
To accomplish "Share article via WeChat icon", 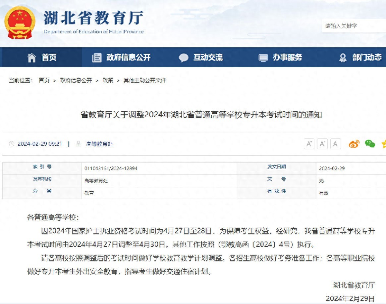I will 370,144.
